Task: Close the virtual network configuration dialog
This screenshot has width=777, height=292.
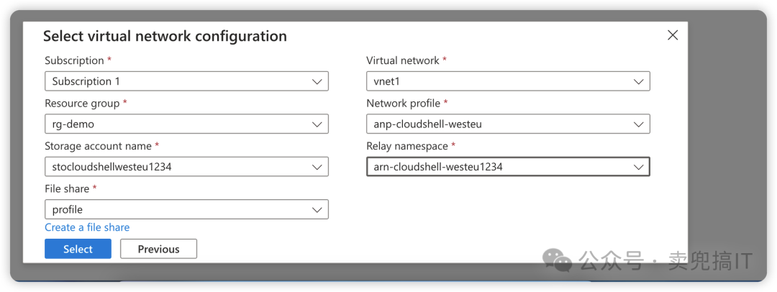Action: point(673,35)
